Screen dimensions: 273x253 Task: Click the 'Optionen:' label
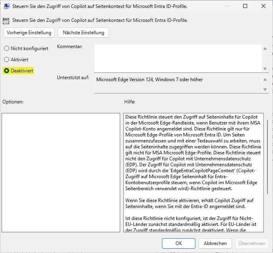[x=13, y=102]
